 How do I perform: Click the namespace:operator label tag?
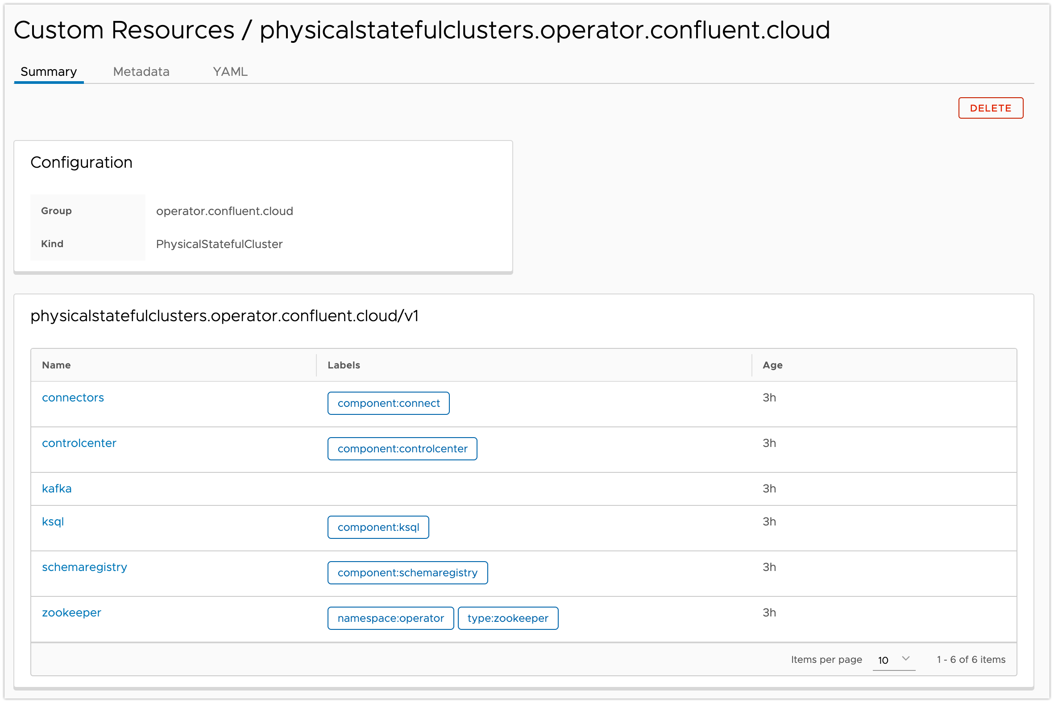coord(390,618)
